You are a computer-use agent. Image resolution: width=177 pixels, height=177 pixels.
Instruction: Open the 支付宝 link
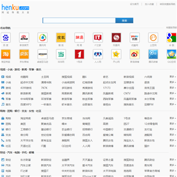148,129
